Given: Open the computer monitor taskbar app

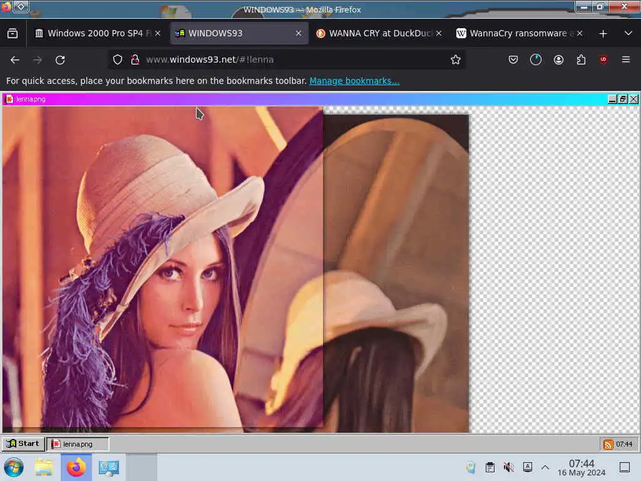Looking at the screenshot, I should click(109, 467).
